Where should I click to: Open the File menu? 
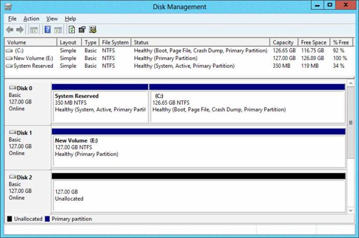12,19
